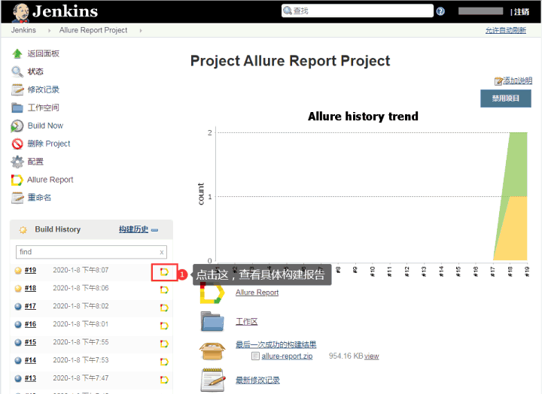Click 配置 sidebar link
Viewport: 542px width, 394px height.
(x=35, y=162)
